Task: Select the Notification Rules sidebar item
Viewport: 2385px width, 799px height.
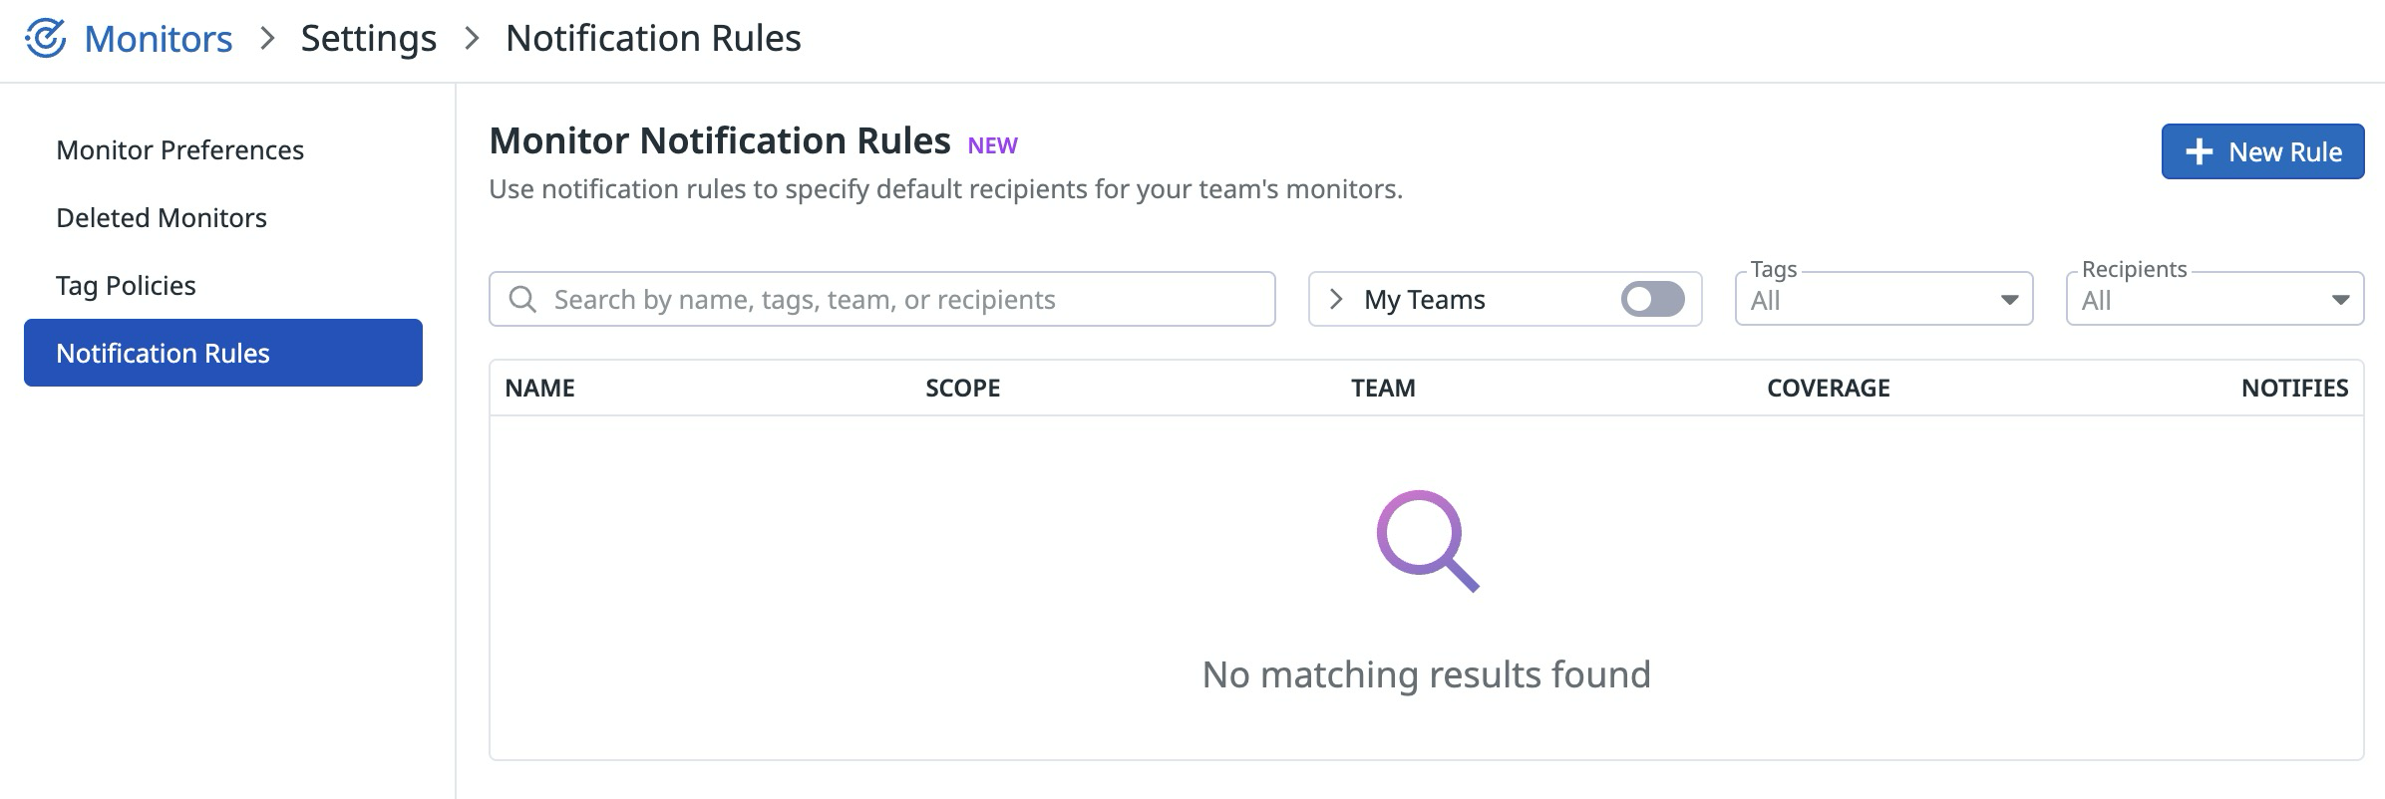Action: [163, 353]
